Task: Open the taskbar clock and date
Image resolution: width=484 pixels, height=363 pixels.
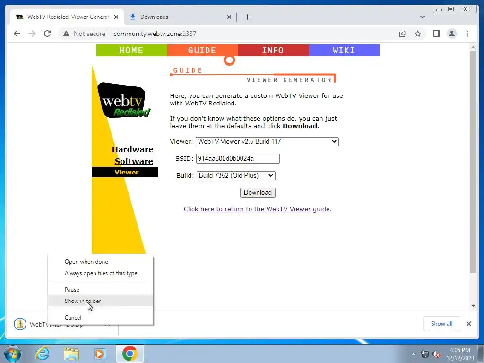Action: pos(460,354)
